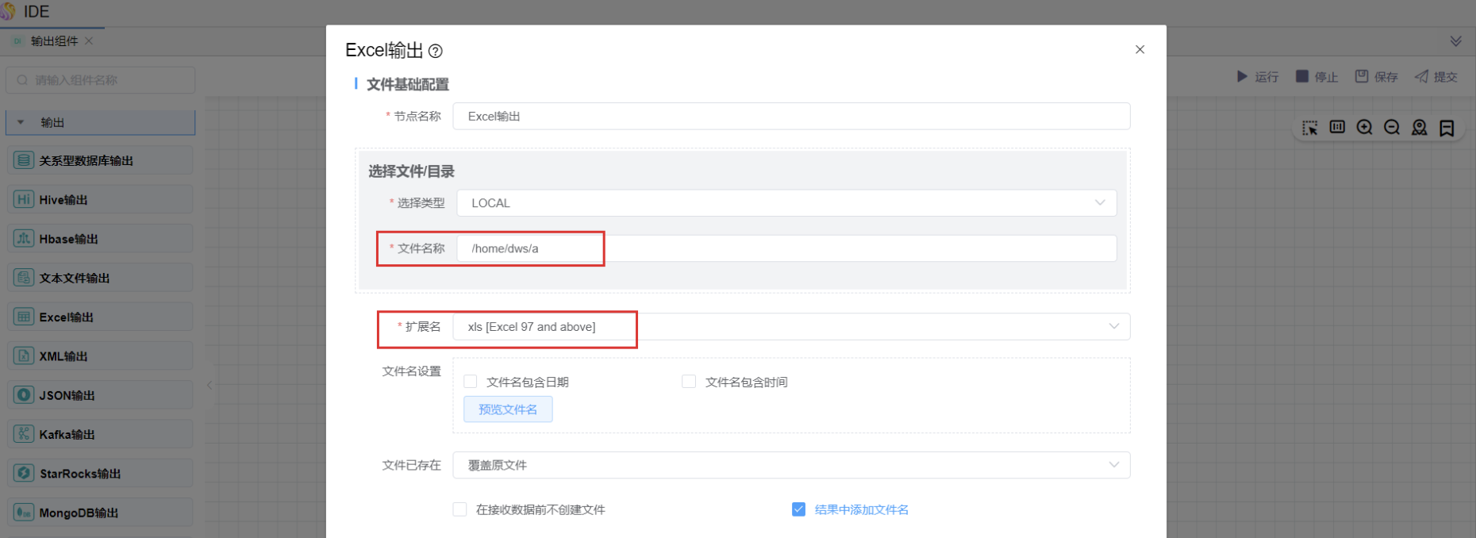
Task: Click the help icon beside Excel输出 title
Action: (435, 52)
